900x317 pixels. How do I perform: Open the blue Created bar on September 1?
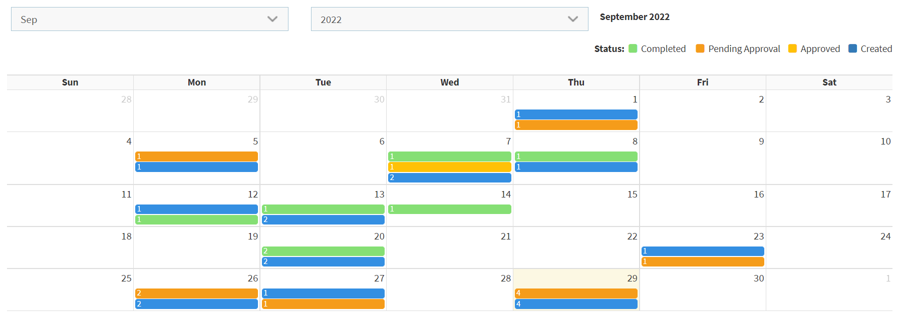click(x=576, y=114)
